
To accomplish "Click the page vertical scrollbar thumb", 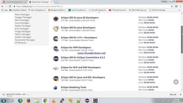I will [182, 39].
